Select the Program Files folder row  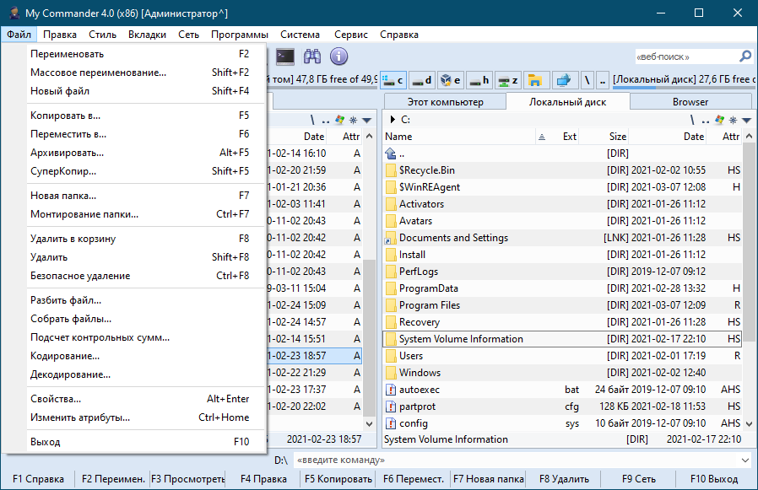click(x=563, y=305)
